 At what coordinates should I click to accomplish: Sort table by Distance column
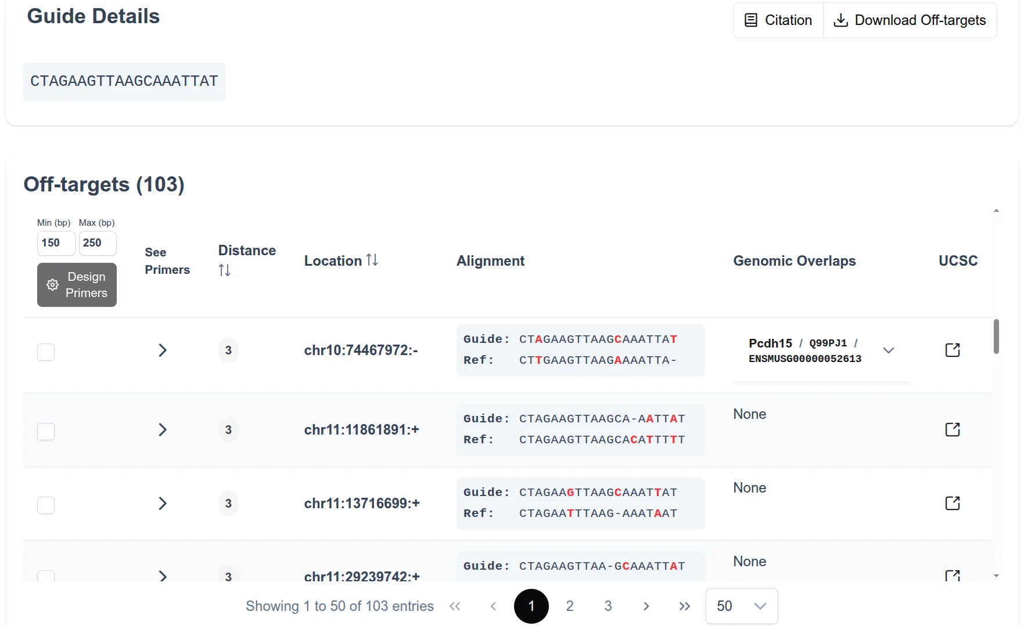(x=225, y=270)
